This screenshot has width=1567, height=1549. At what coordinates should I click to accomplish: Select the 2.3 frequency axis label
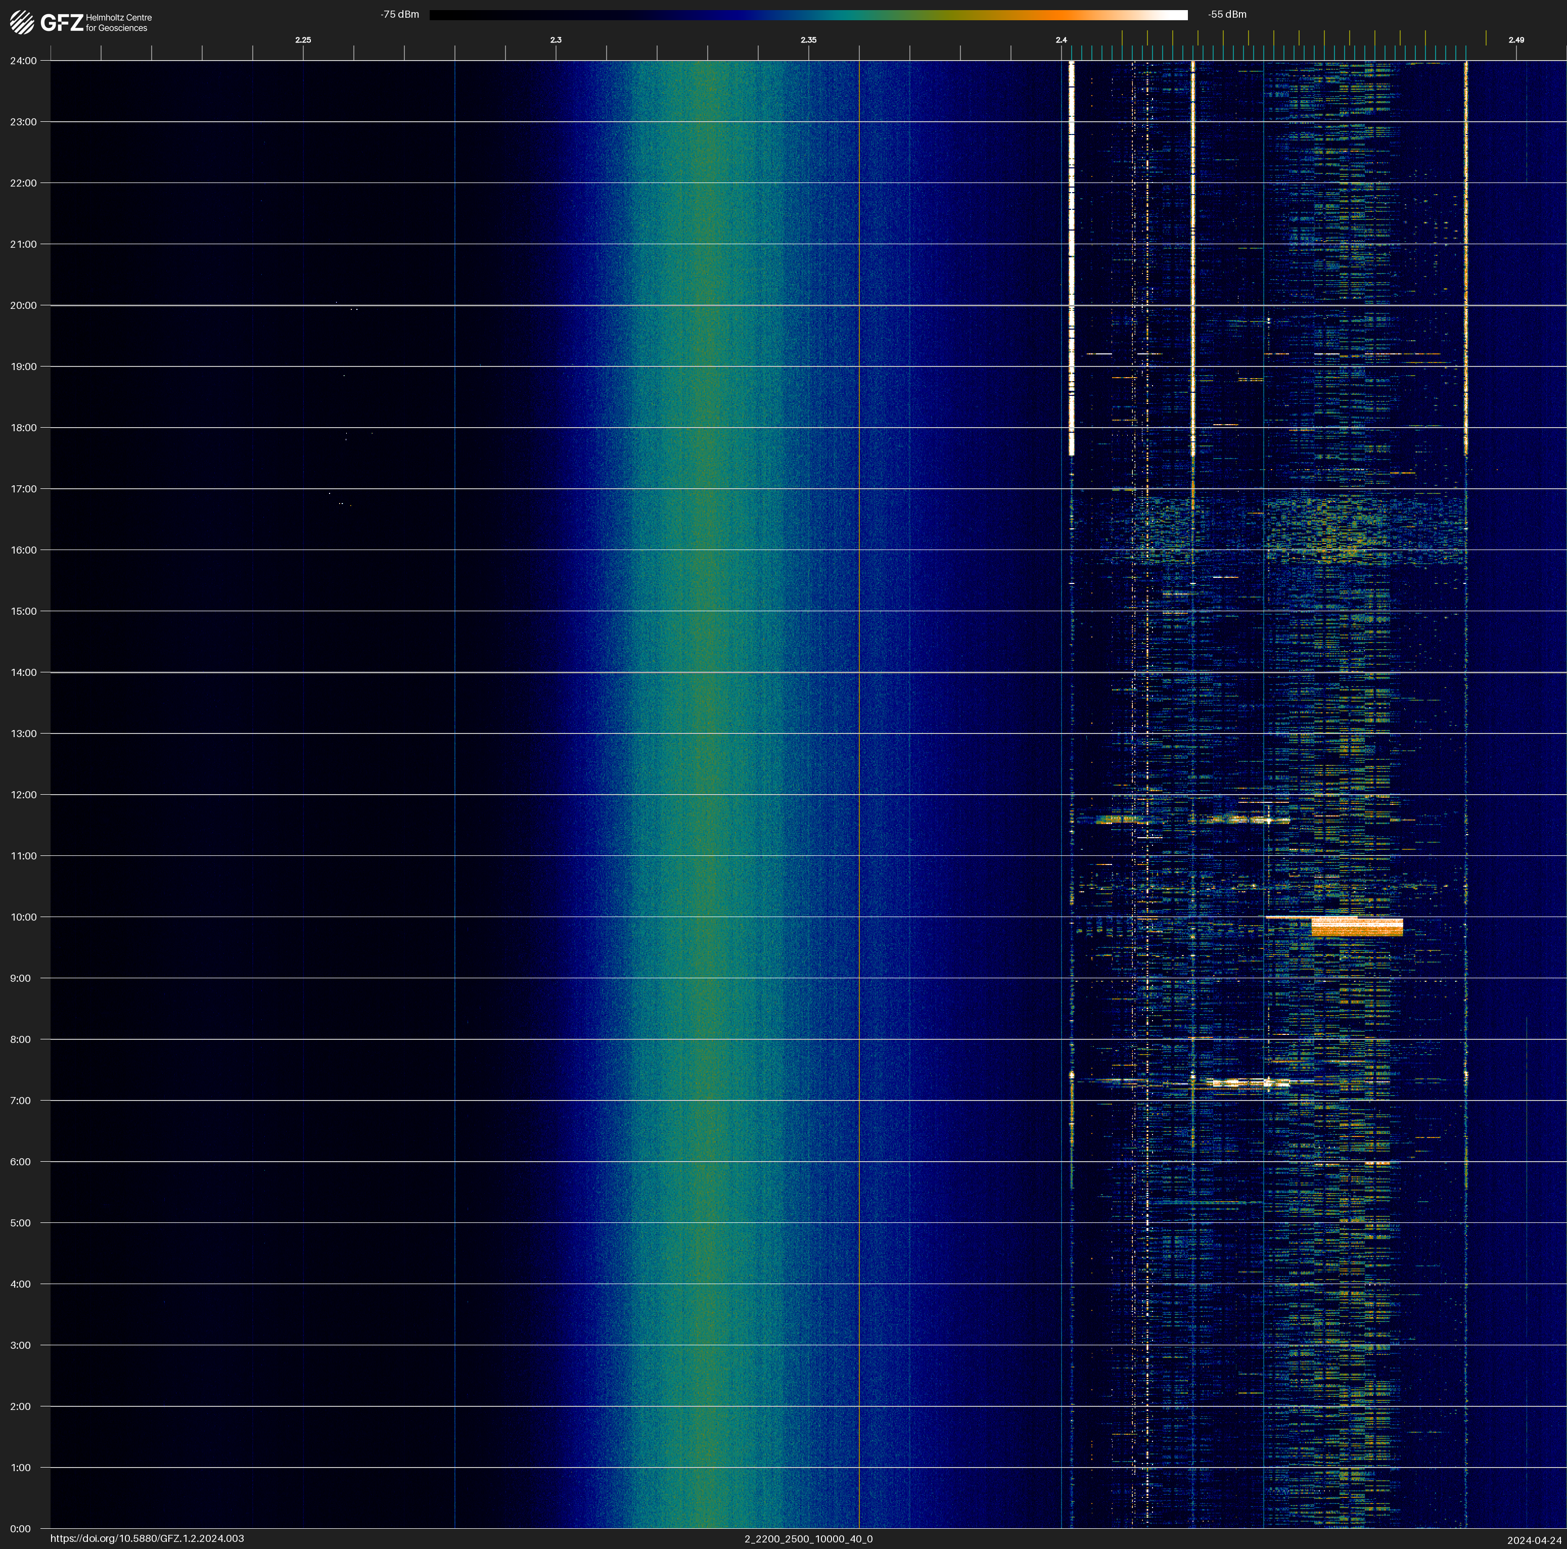556,40
